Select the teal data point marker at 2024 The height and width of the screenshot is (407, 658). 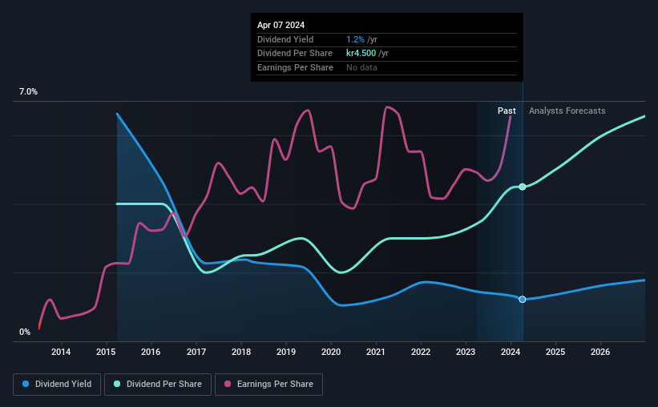tap(523, 187)
